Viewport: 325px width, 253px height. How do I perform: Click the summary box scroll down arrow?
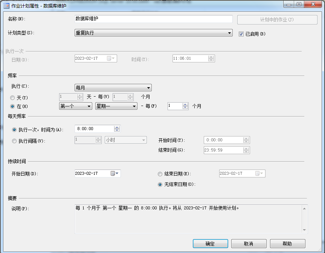pos(304,230)
